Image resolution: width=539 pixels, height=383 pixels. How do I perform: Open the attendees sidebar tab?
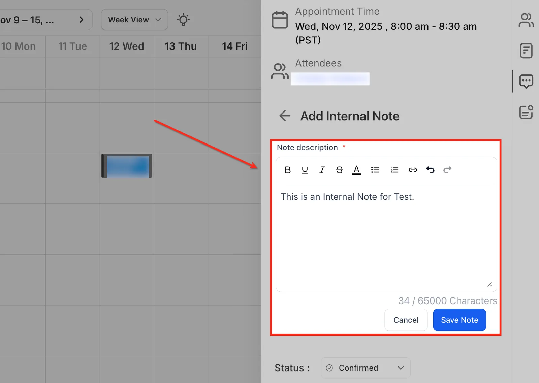coord(526,20)
